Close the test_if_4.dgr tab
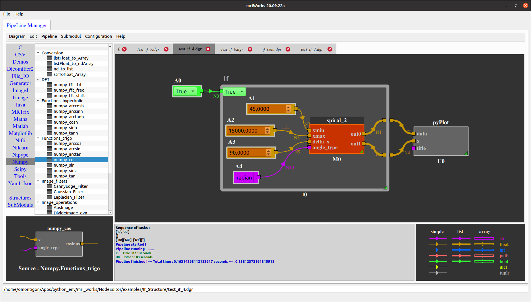Image resolution: width=531 pixels, height=302 pixels. (208, 49)
